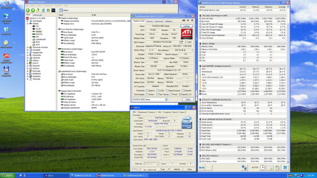Collapse the Alaplap tree node in AIDA64

(x=28, y=24)
